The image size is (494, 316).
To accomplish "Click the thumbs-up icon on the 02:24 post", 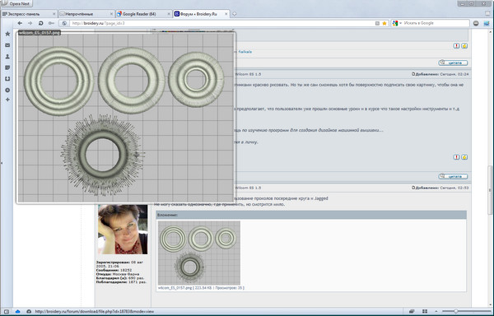I will pos(464,157).
